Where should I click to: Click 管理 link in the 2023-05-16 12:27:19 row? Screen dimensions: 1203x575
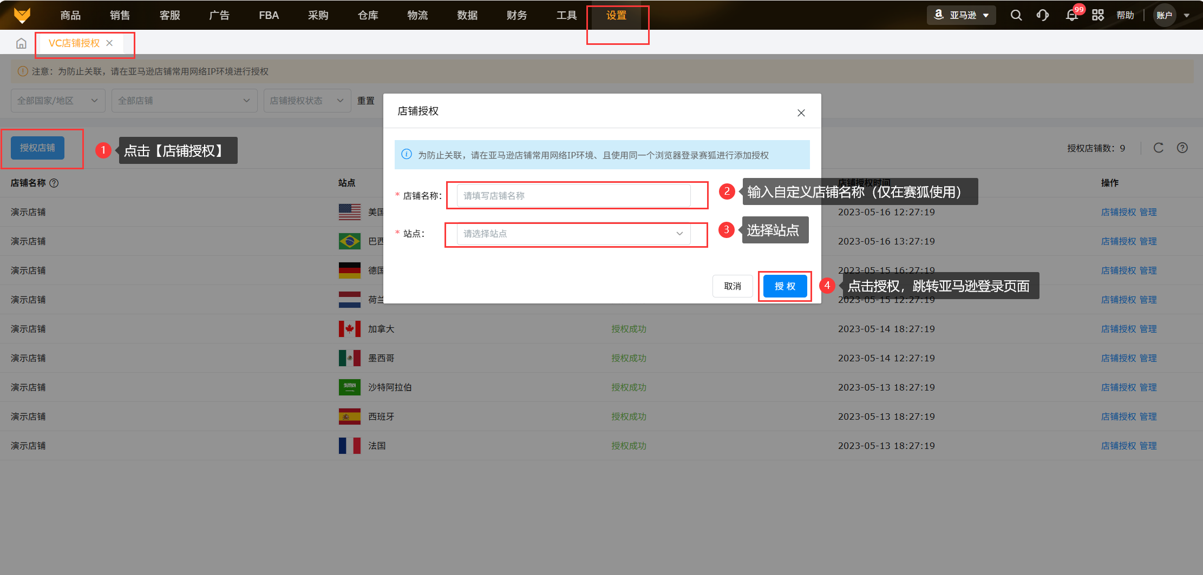(x=1148, y=212)
